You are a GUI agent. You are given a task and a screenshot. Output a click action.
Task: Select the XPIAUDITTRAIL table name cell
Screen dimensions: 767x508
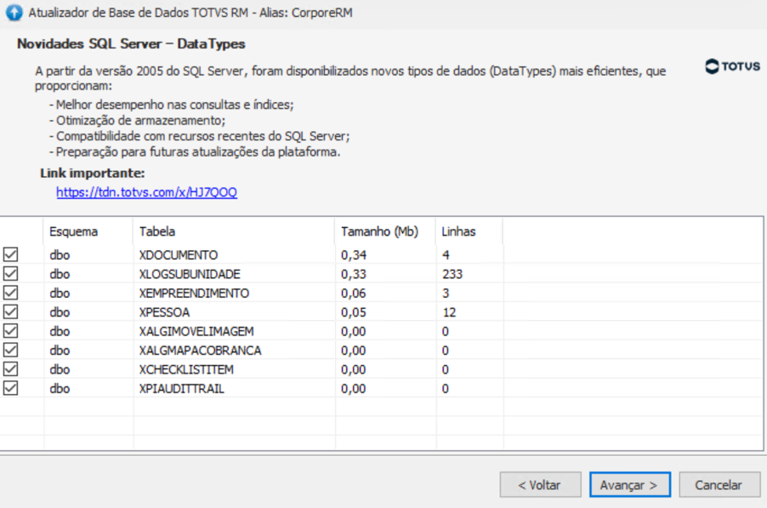point(181,389)
